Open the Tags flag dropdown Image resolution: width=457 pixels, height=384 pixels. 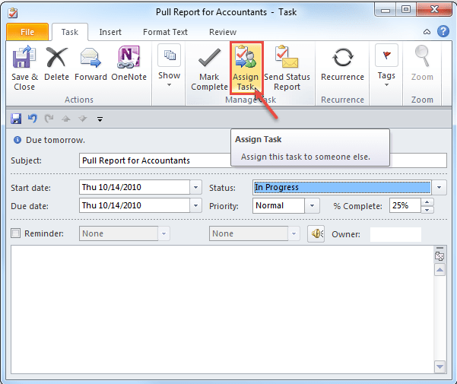(x=386, y=65)
